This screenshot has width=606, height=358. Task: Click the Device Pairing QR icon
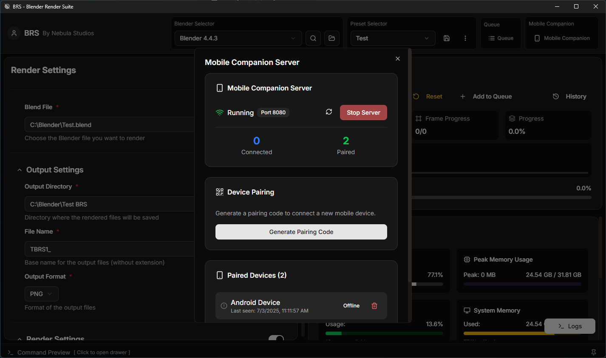coord(220,192)
